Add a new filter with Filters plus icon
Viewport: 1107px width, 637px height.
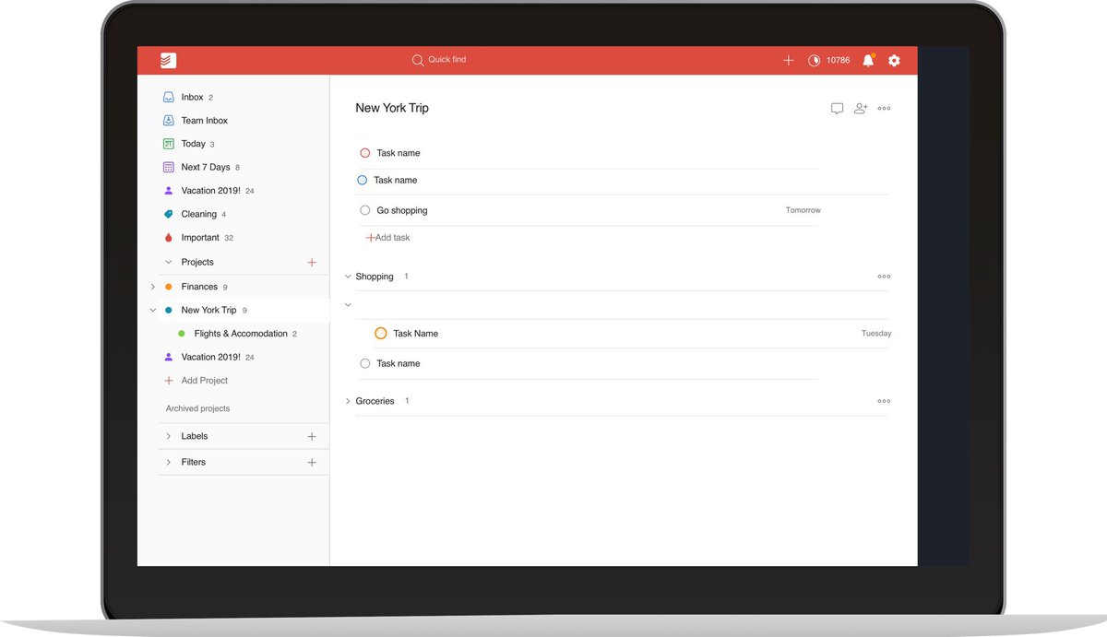click(x=312, y=462)
